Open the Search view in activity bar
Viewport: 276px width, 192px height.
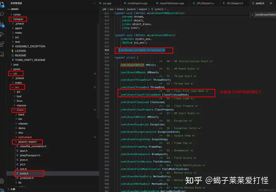[x=2, y=14]
